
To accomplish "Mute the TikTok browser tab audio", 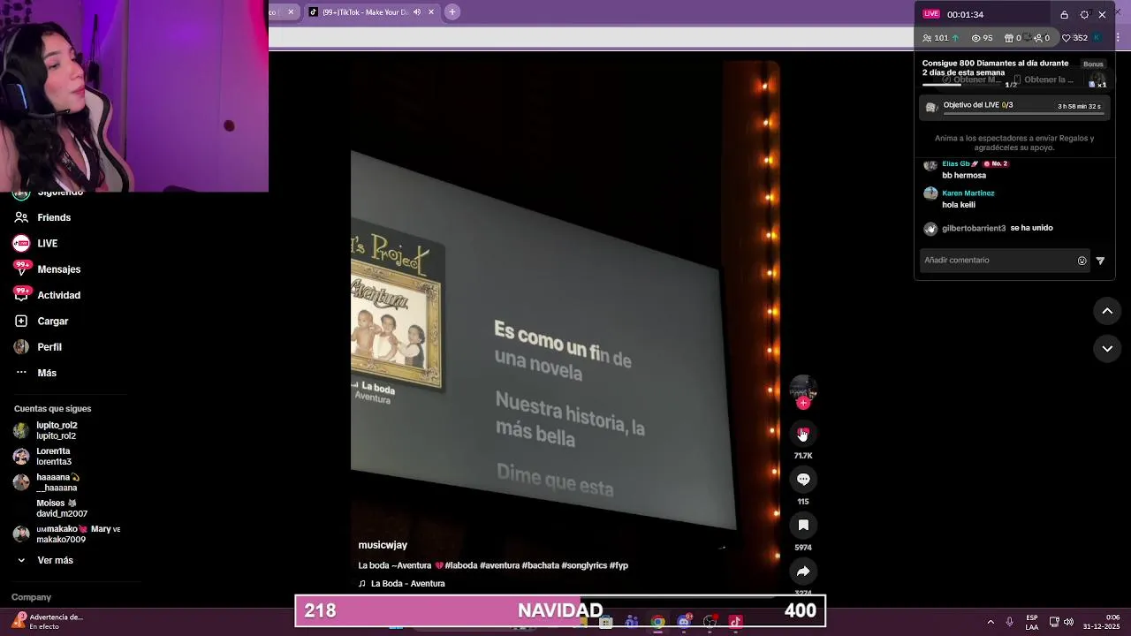I will click(x=417, y=11).
